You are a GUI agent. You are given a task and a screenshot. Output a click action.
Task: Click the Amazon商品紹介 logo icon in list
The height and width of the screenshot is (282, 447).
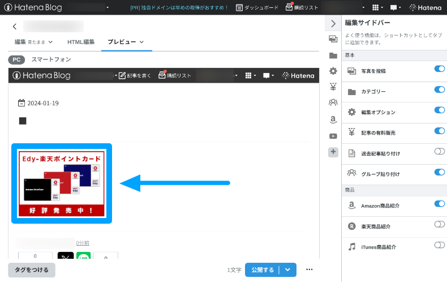point(352,206)
